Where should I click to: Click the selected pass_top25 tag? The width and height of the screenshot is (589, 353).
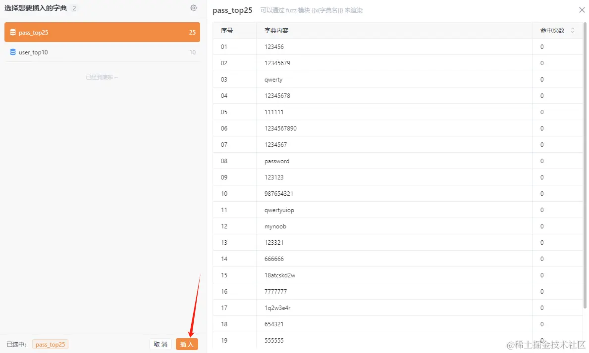51,345
